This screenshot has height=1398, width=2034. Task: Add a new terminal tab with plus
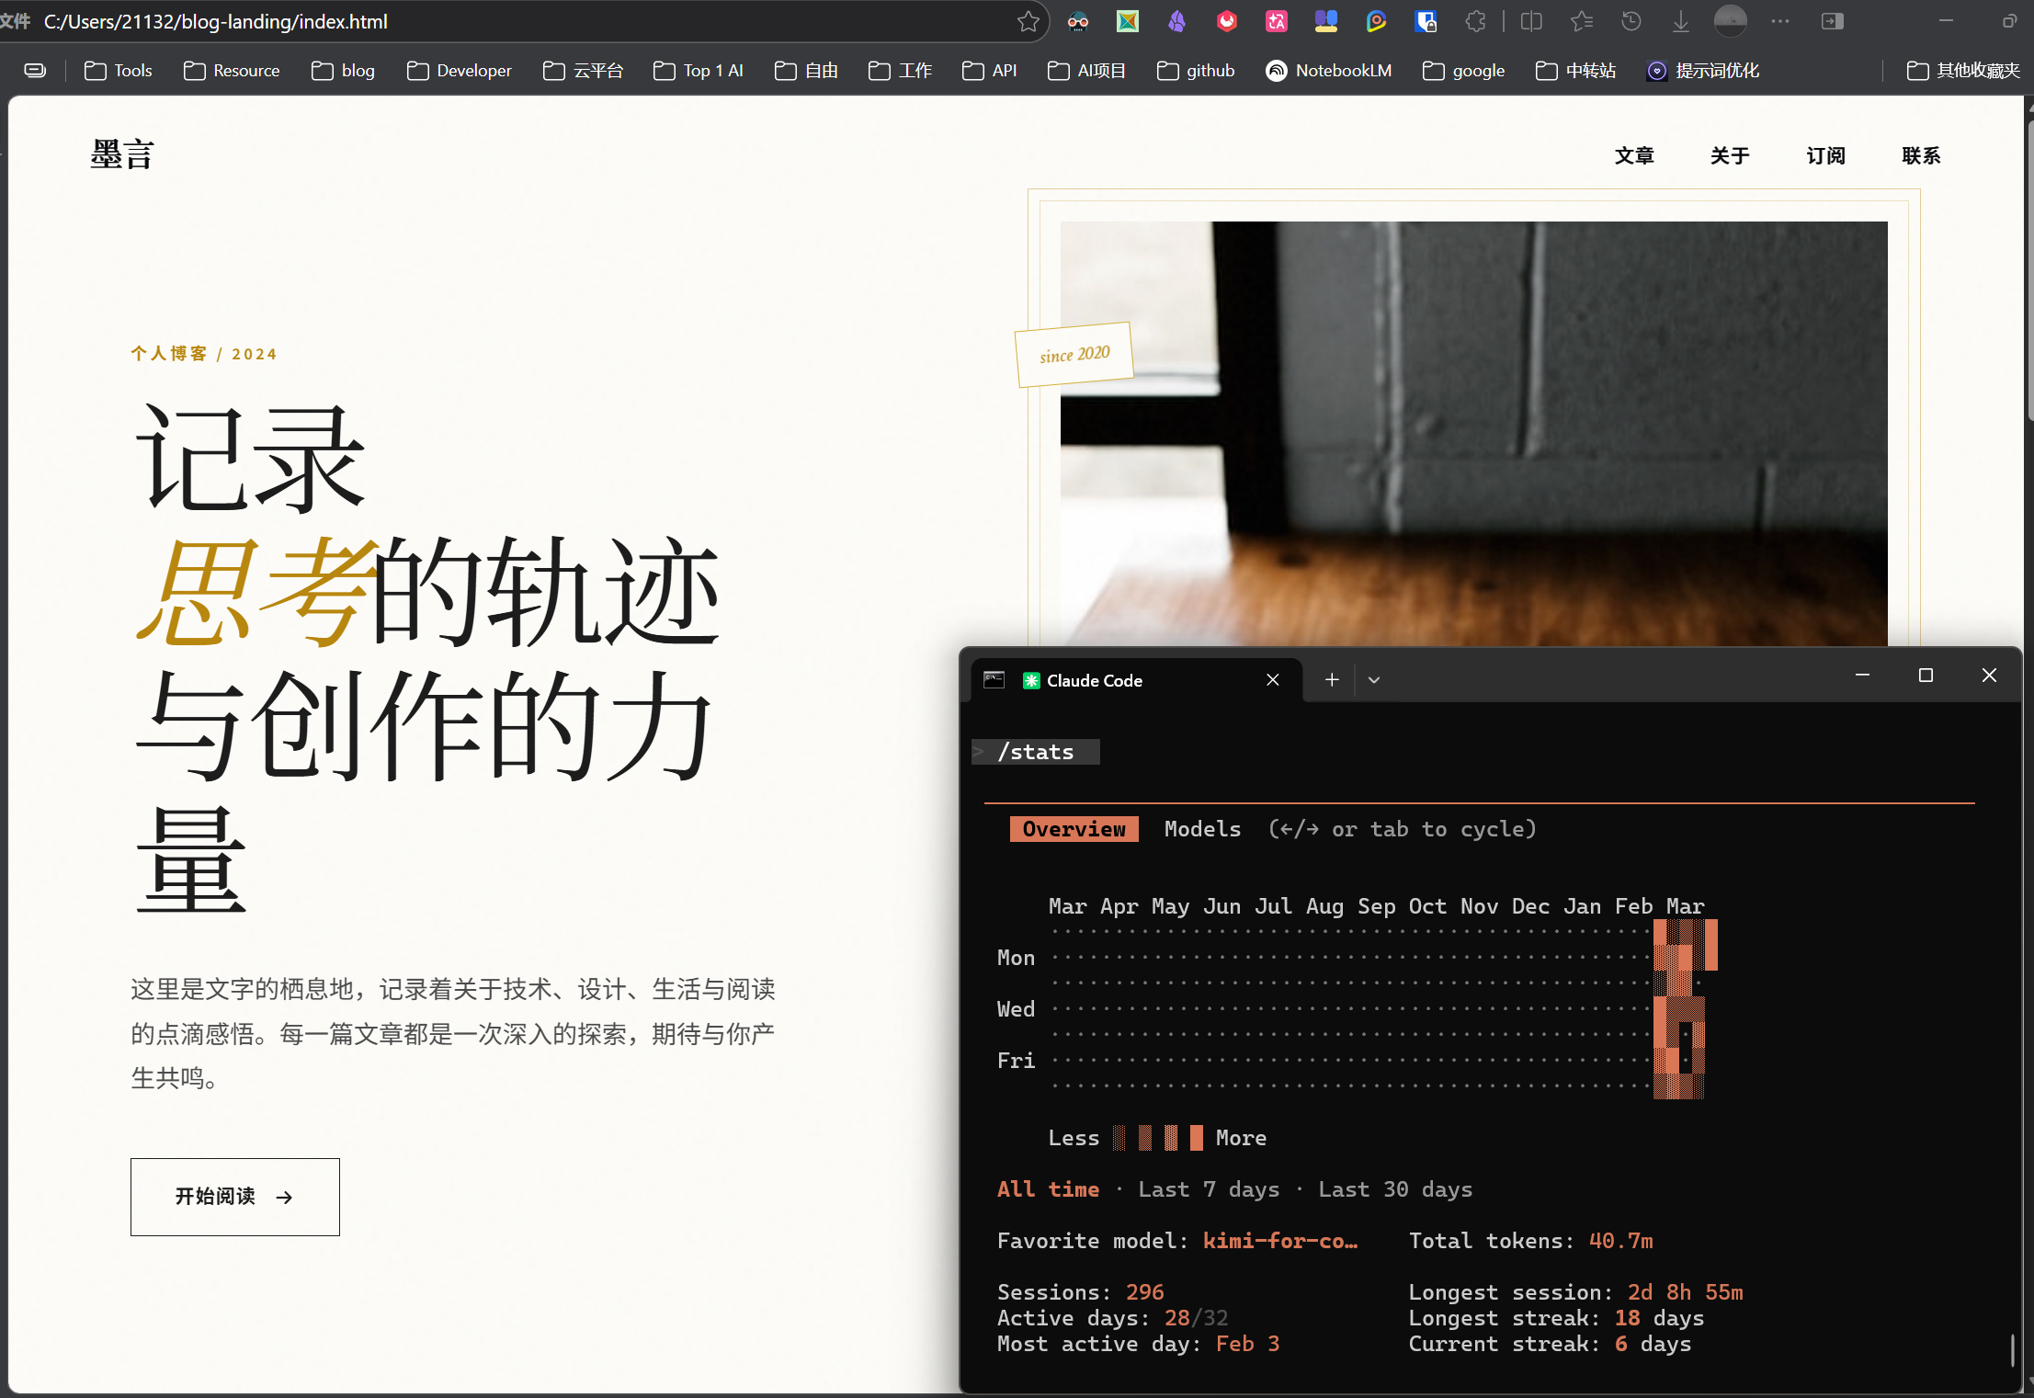pos(1332,680)
